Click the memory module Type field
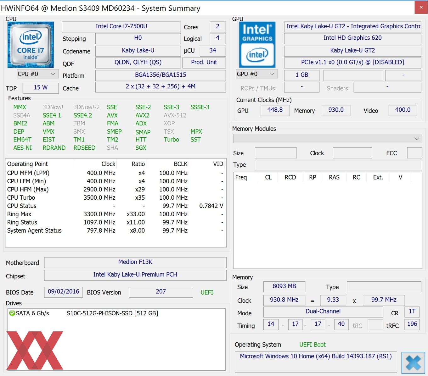 [338, 165]
